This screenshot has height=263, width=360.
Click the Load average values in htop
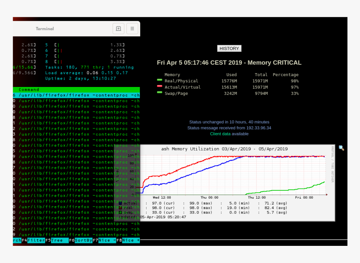(x=107, y=73)
